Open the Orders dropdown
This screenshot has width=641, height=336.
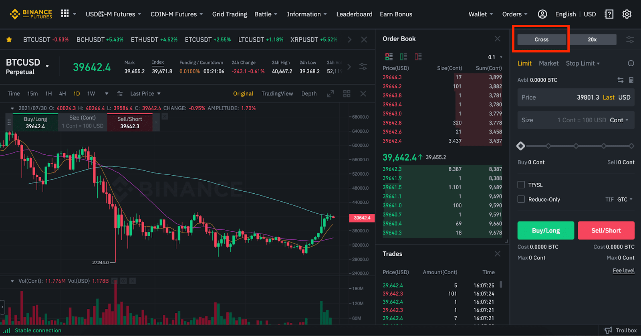(515, 14)
